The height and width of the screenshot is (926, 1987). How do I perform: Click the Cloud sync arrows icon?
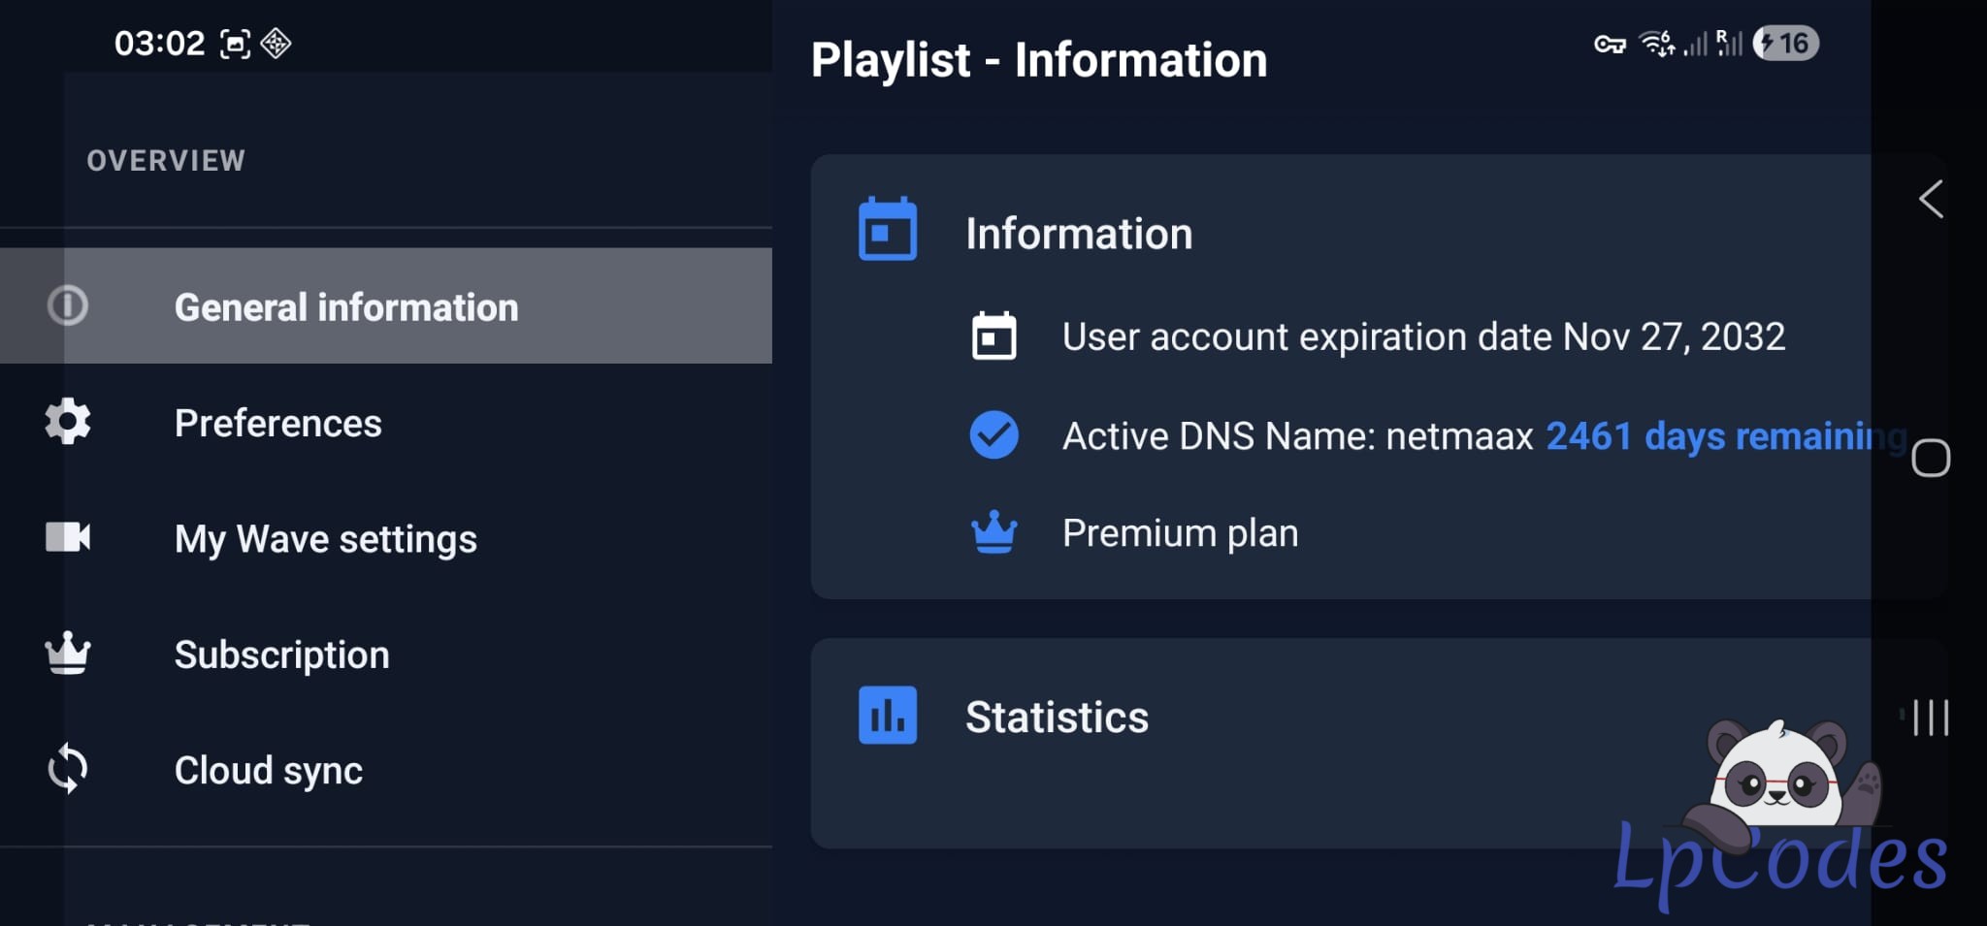[x=68, y=769]
